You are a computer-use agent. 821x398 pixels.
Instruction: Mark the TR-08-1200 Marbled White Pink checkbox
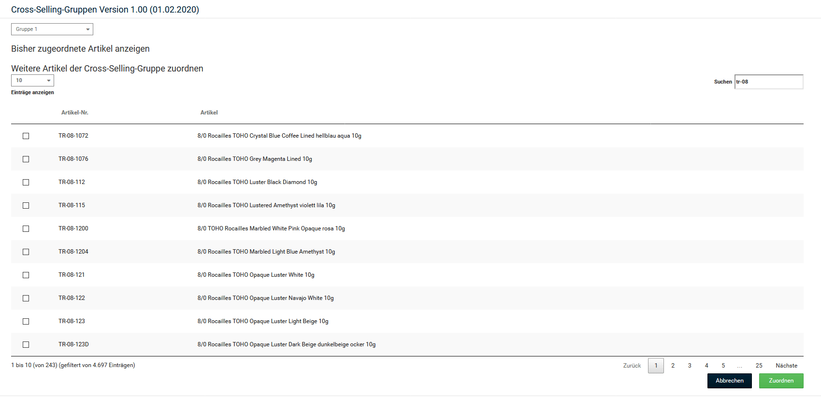click(26, 229)
